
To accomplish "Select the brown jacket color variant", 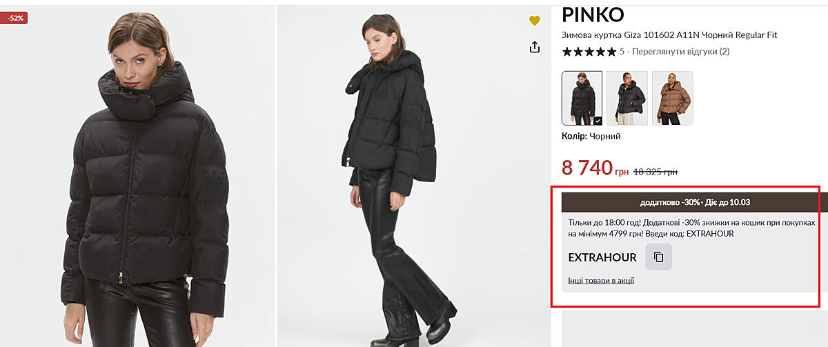I will [x=672, y=98].
